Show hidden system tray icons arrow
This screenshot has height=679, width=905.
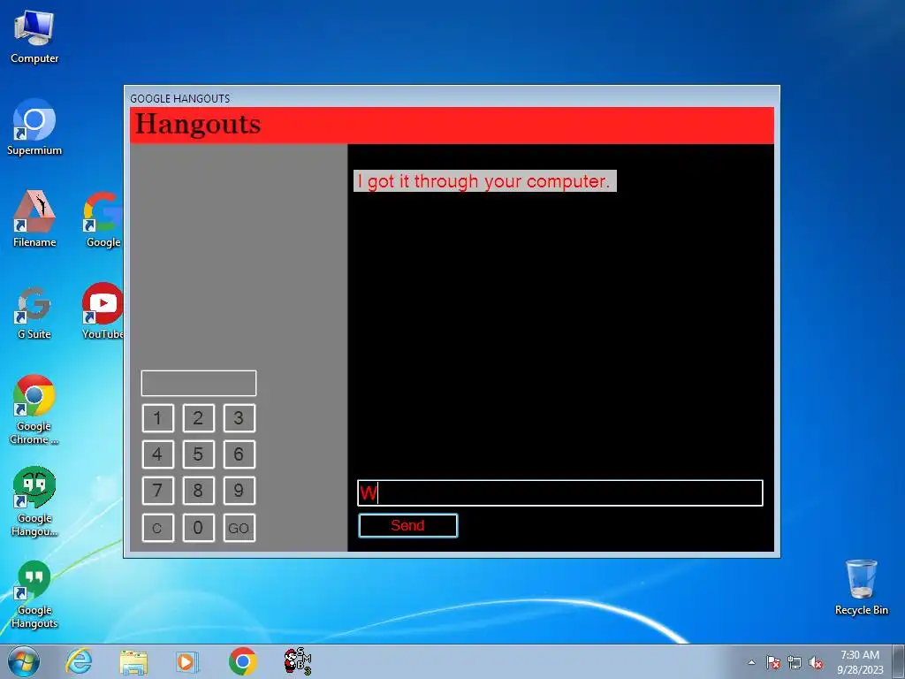click(x=751, y=662)
